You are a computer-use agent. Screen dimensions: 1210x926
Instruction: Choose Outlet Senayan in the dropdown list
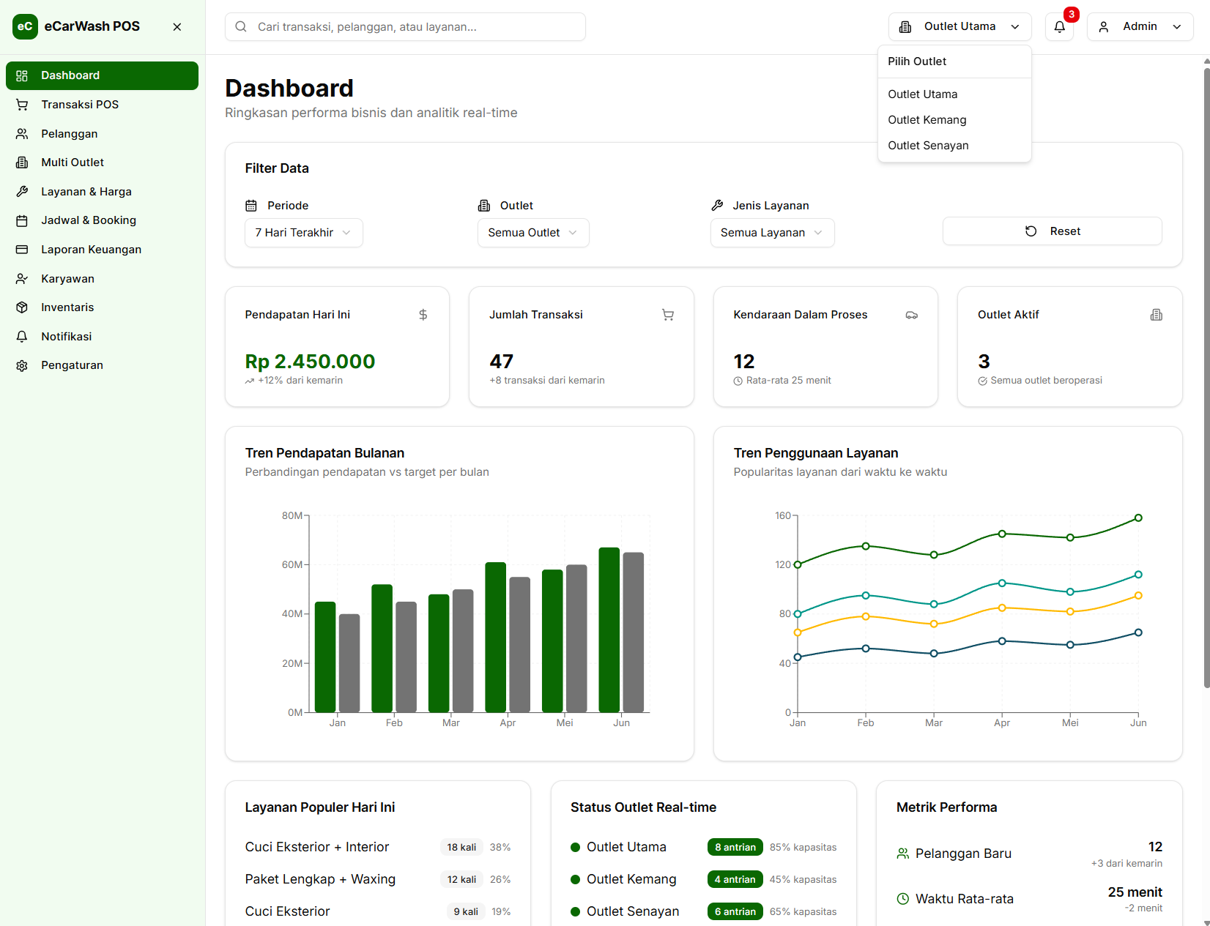coord(928,146)
